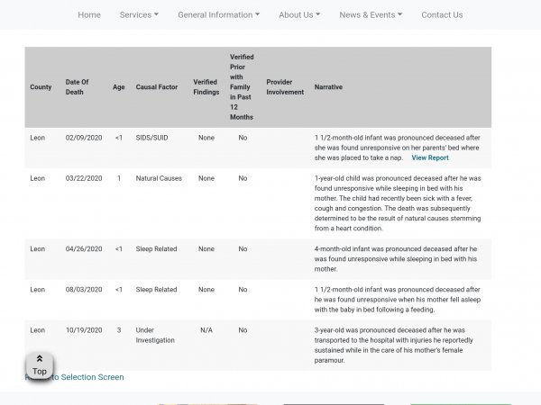Image resolution: width=541 pixels, height=405 pixels.
Task: Select the Date Of Death column header
Action: tap(78, 87)
